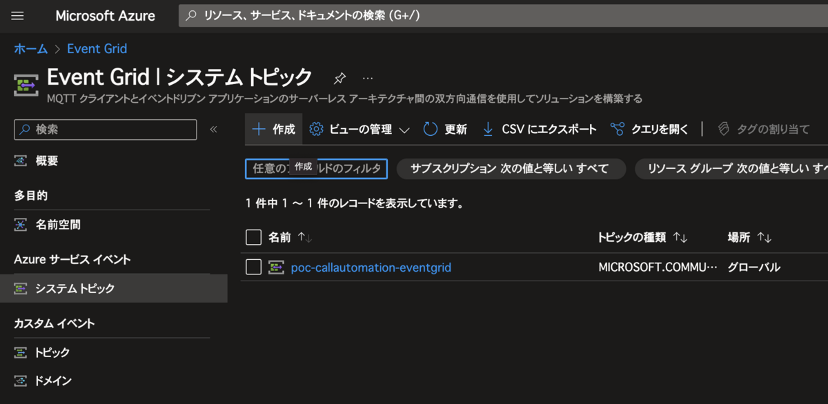Click the plus icon on 作成
The image size is (828, 404).
259,129
